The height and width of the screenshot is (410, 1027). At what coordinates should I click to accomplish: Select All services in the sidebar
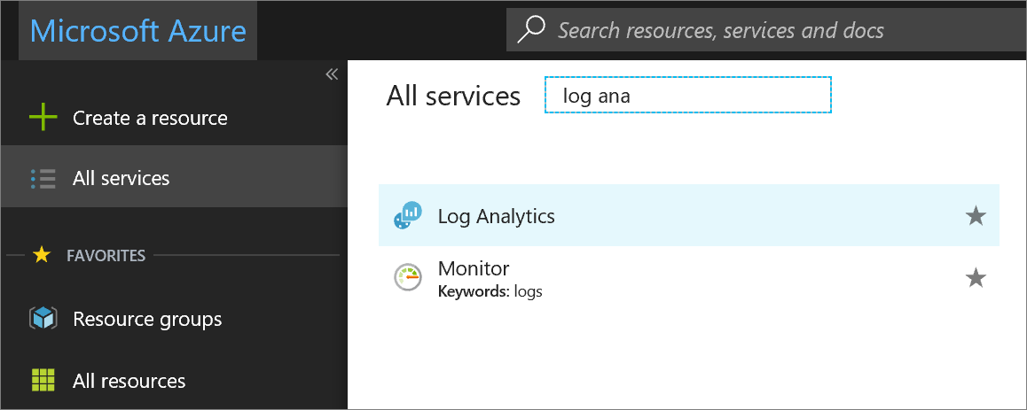[x=122, y=178]
